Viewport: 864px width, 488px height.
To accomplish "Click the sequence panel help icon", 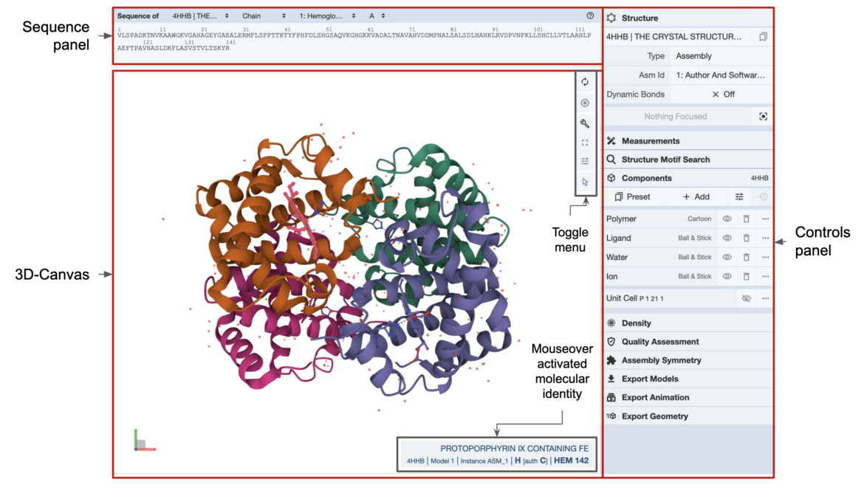I will (x=590, y=16).
